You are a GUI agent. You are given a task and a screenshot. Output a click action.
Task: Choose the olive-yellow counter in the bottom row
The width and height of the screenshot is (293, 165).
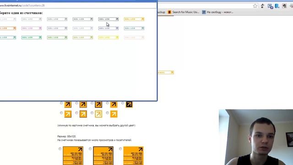pyautogui.click(x=83, y=38)
